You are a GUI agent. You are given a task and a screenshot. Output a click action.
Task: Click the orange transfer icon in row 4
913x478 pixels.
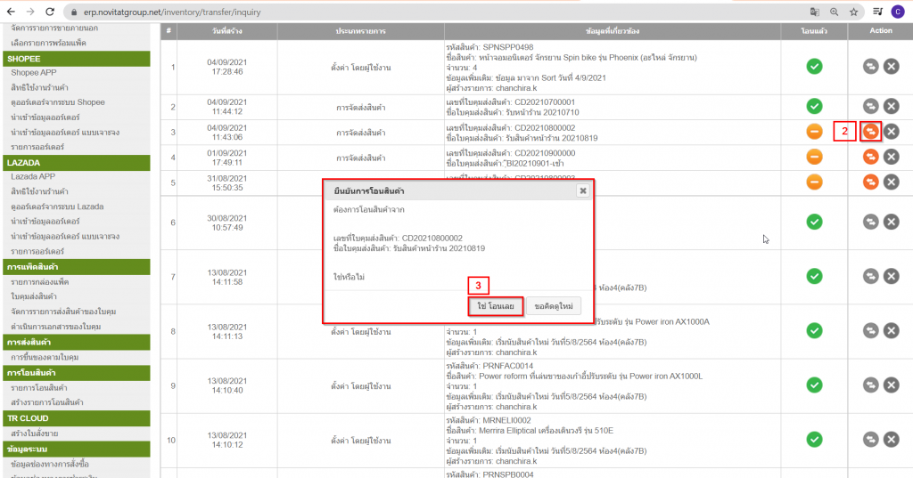(870, 157)
